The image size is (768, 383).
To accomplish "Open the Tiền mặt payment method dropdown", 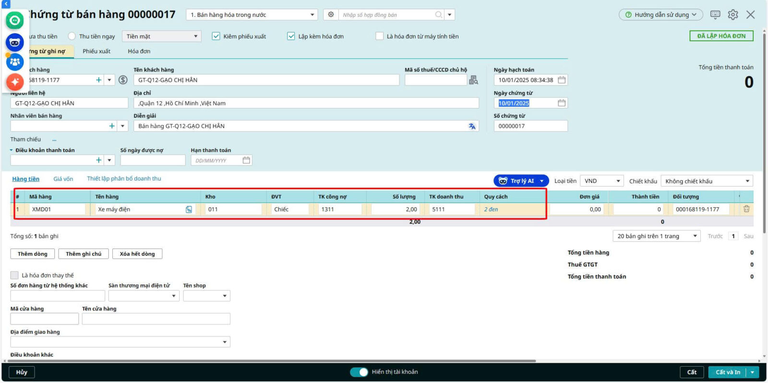I will coord(162,36).
